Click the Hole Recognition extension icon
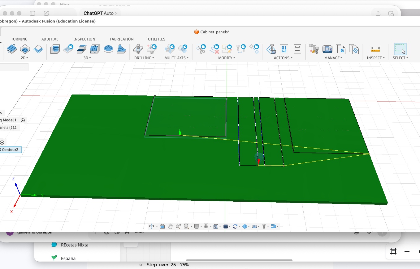420x269 pixels. click(152, 48)
